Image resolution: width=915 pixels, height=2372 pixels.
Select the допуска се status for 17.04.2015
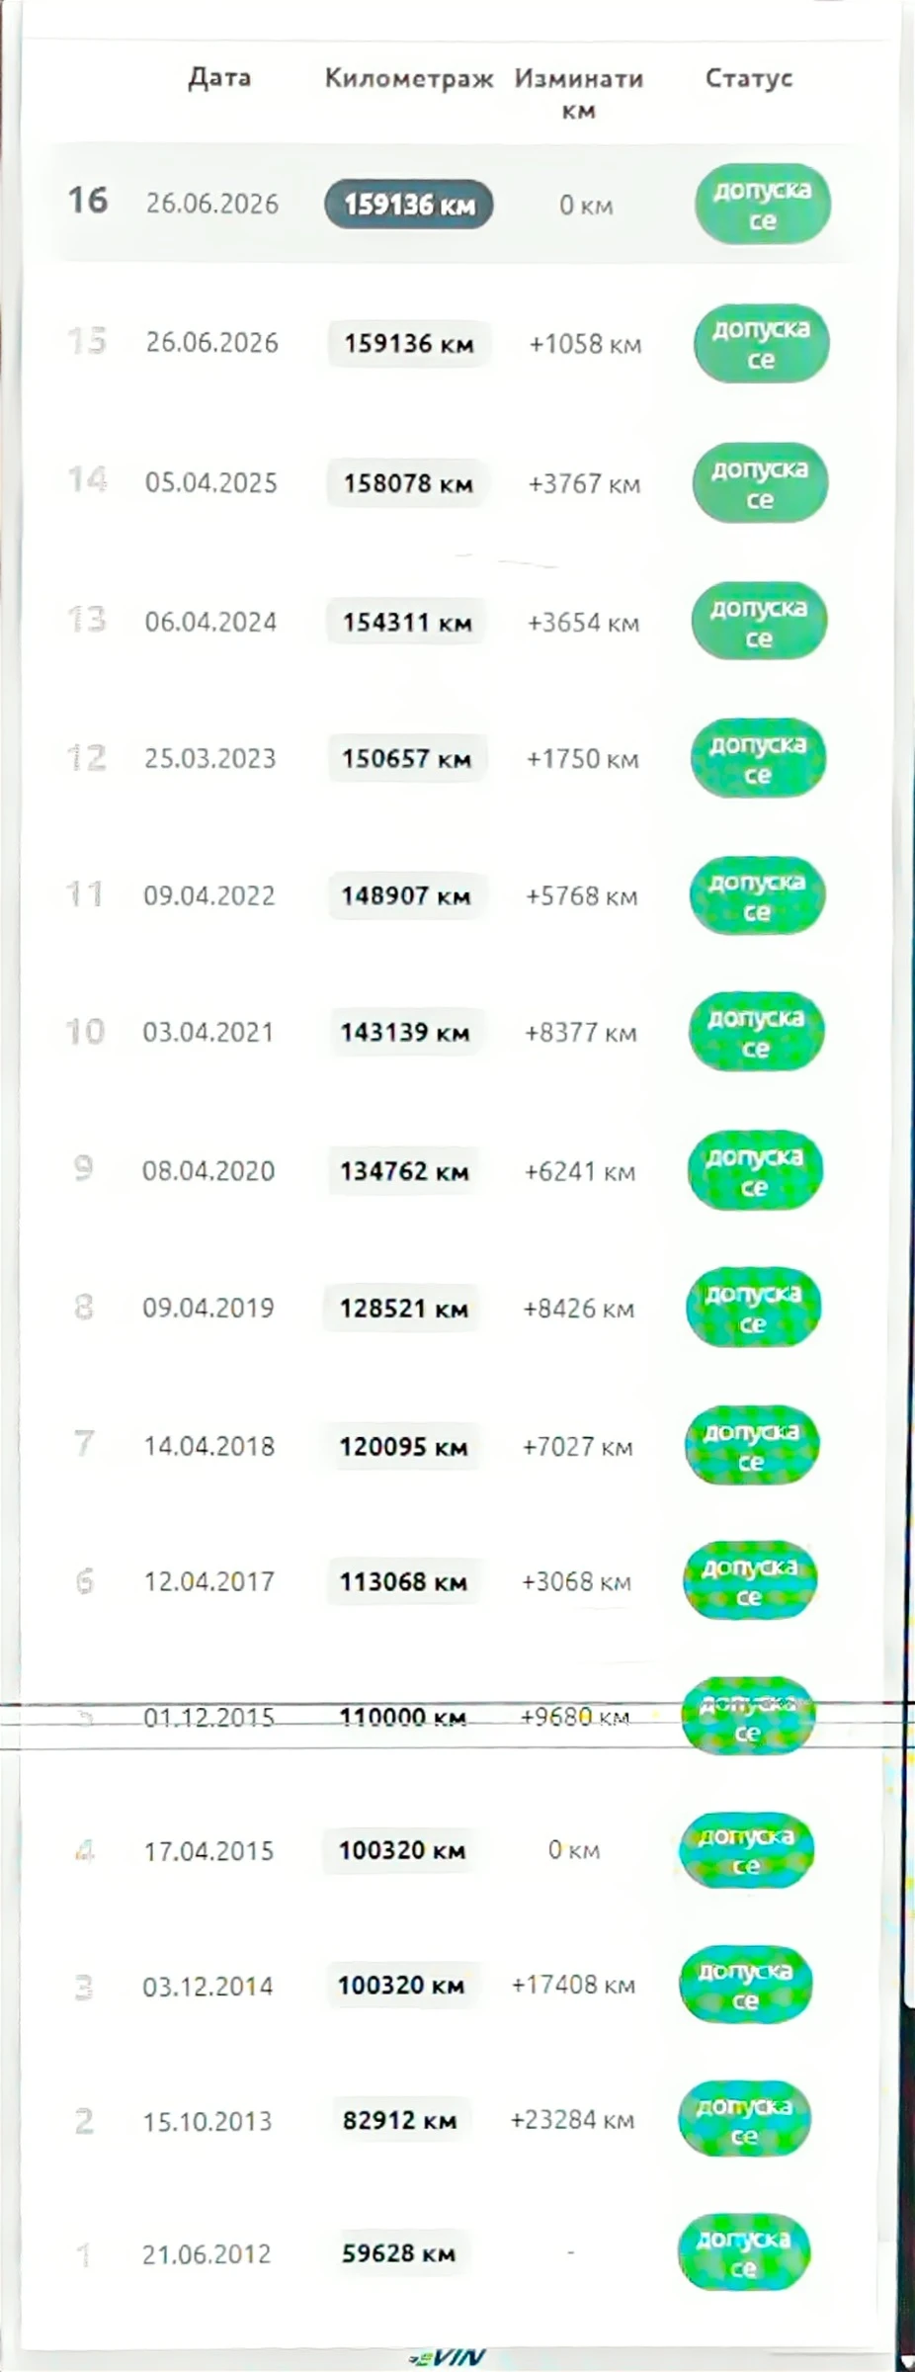(746, 1851)
